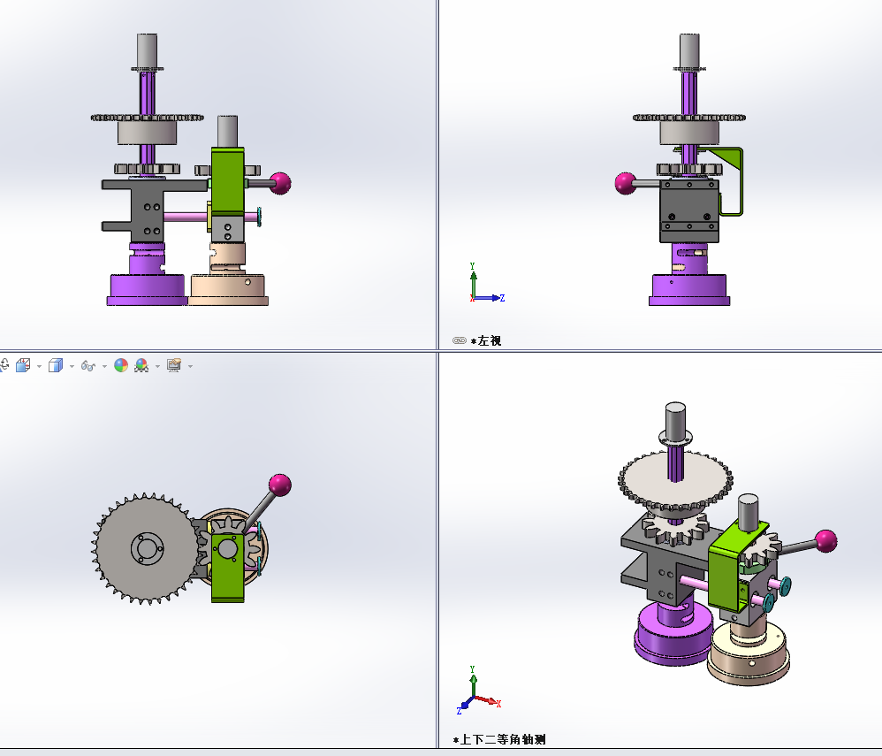Click the Apply Scene icon
This screenshot has height=756, width=882.
point(141,365)
